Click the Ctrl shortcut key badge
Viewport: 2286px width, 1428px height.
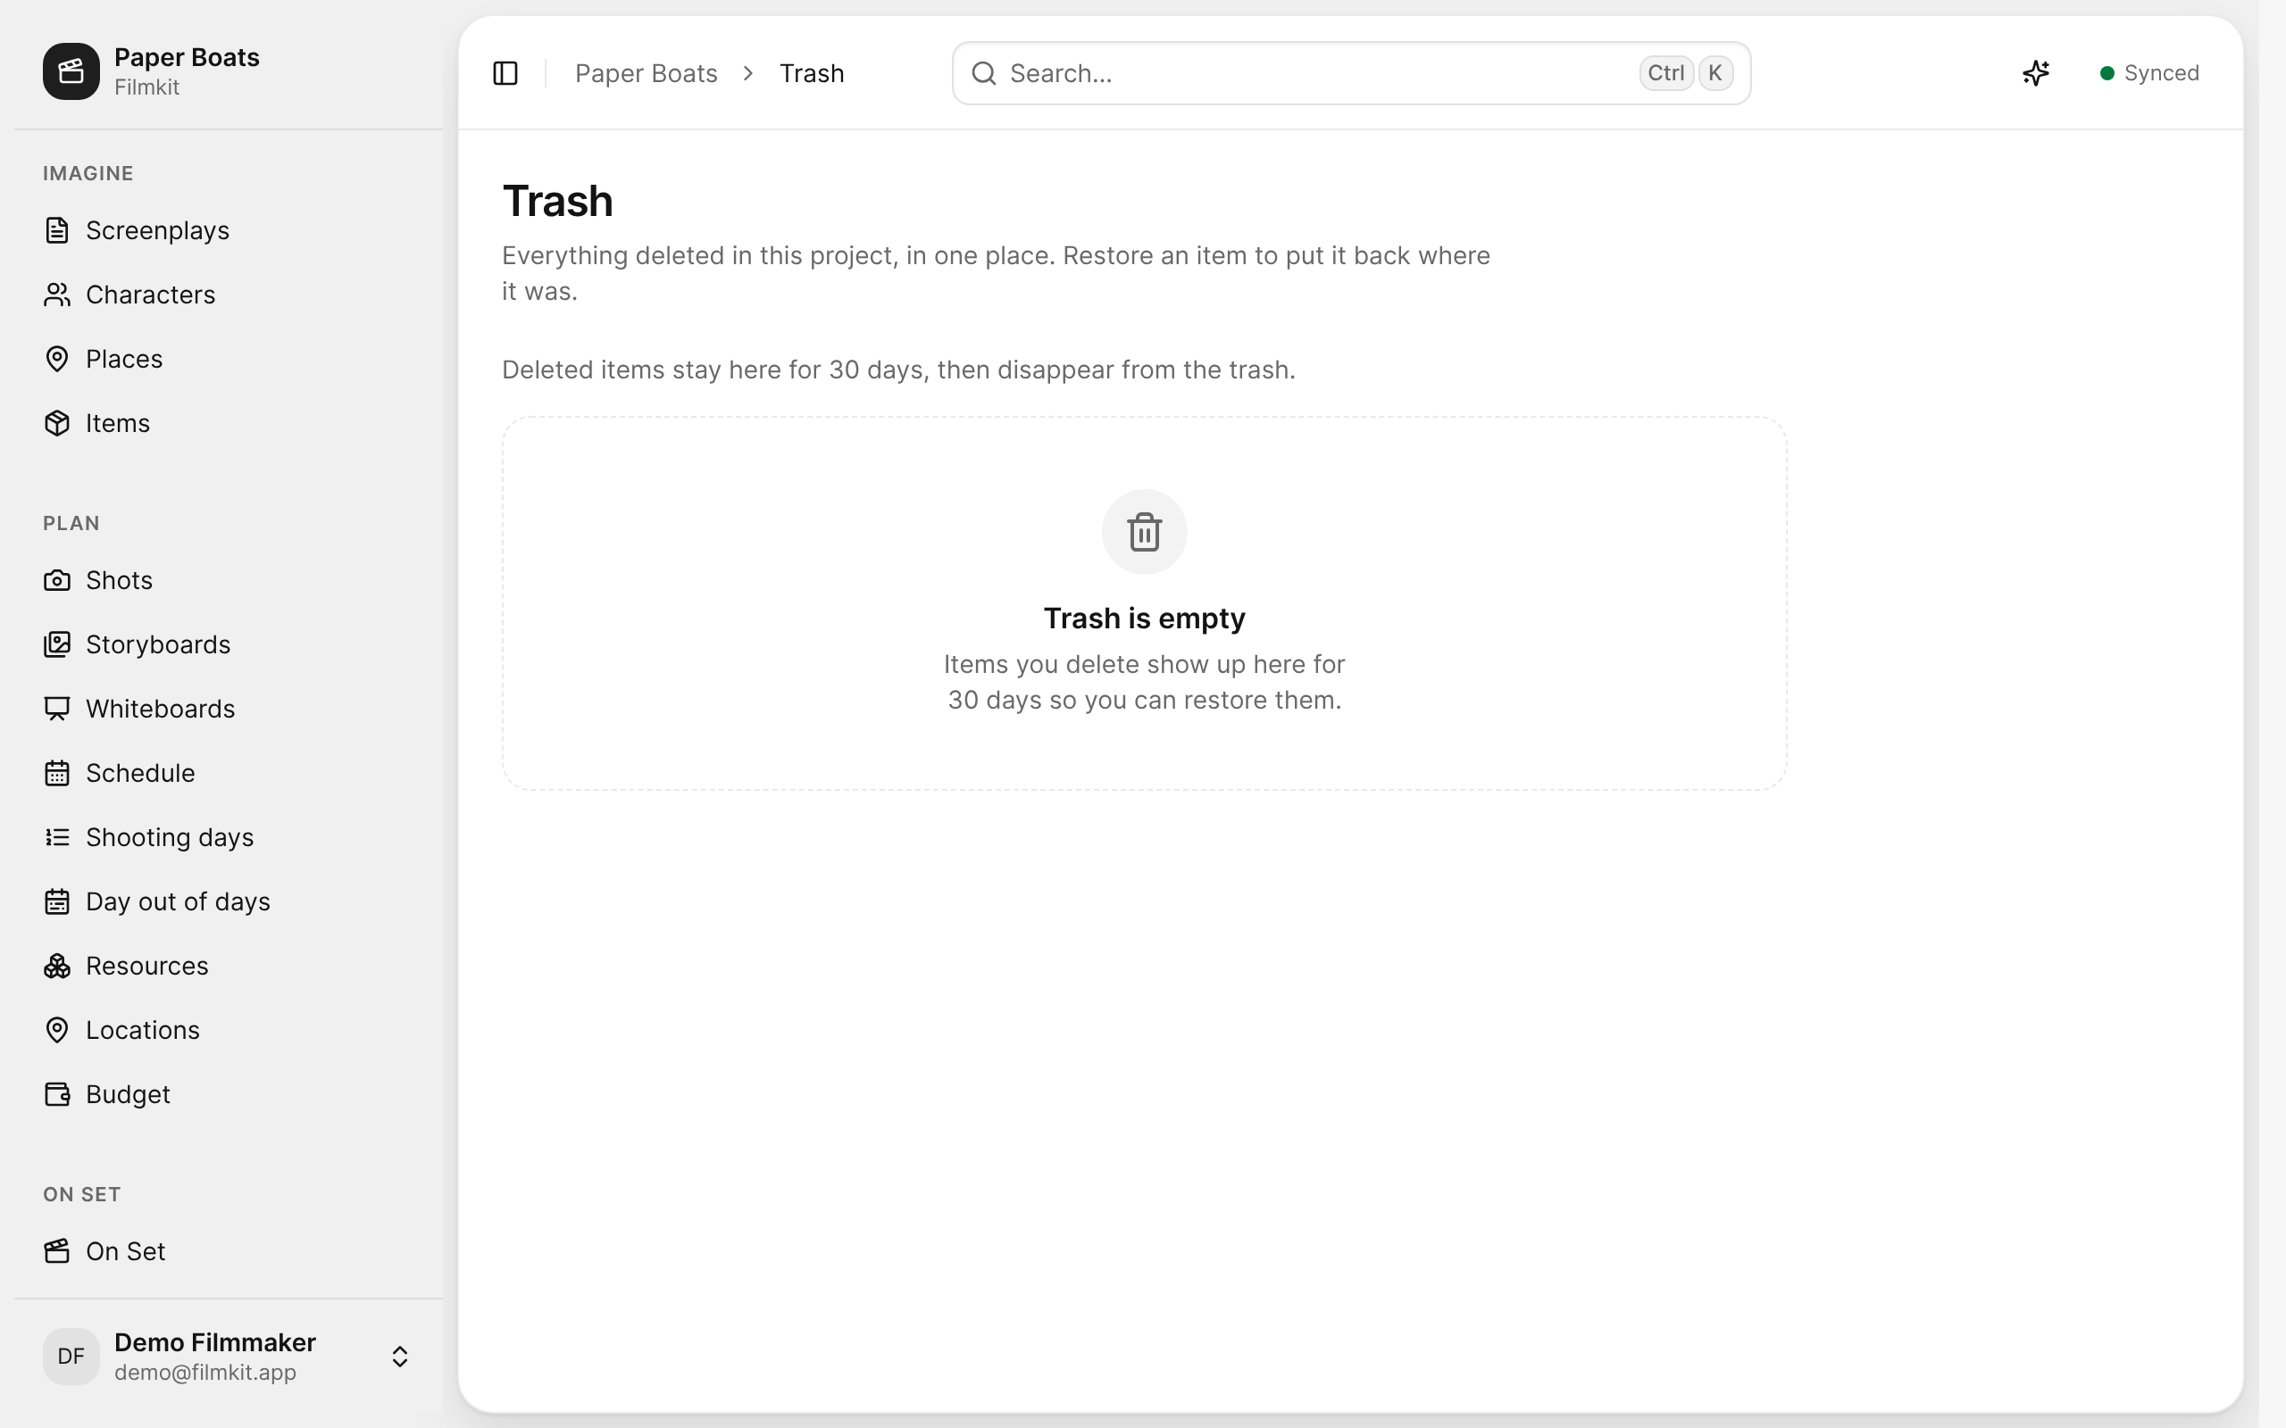[x=1665, y=72]
